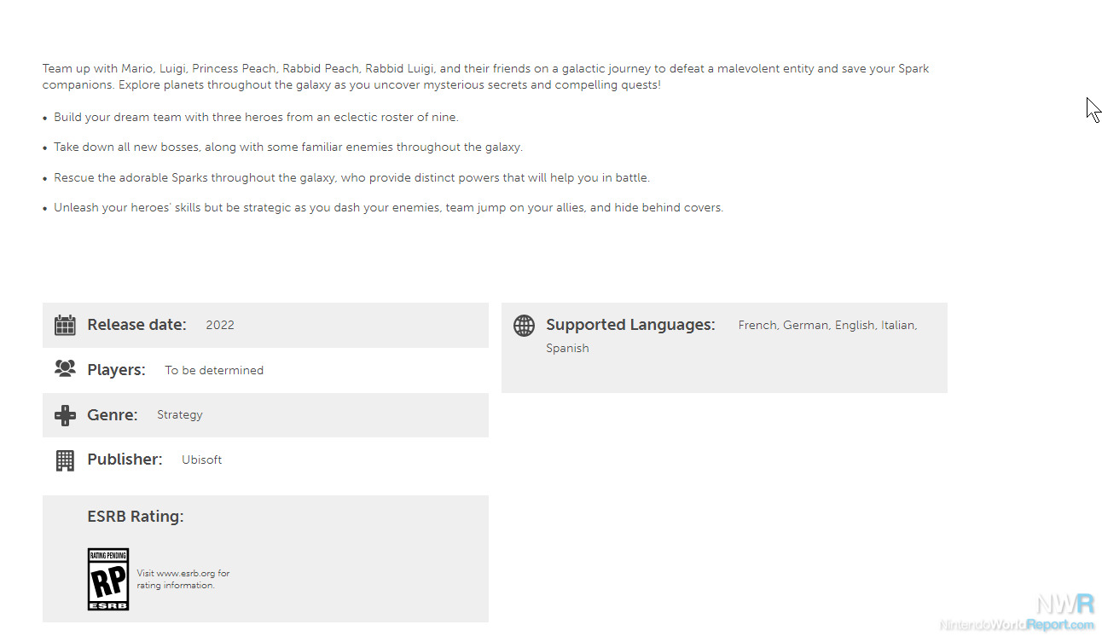Click the people icon beside Players

[x=65, y=369]
